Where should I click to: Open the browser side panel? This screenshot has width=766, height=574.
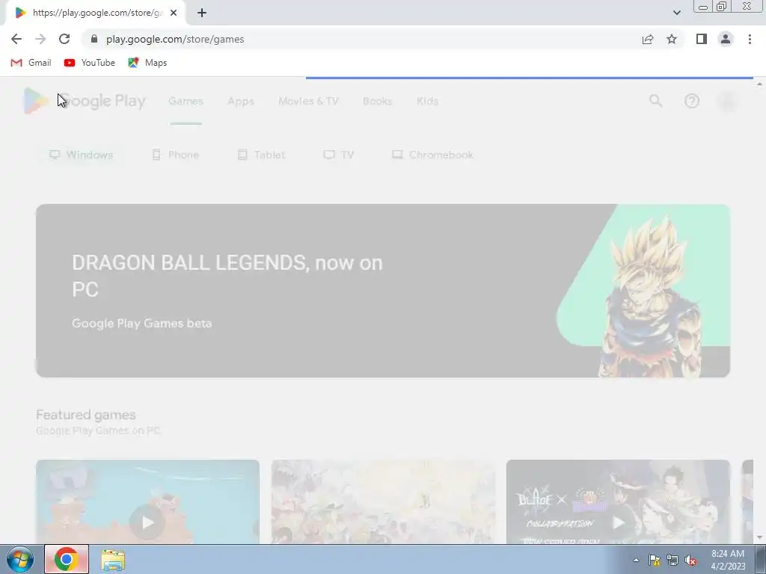point(702,39)
